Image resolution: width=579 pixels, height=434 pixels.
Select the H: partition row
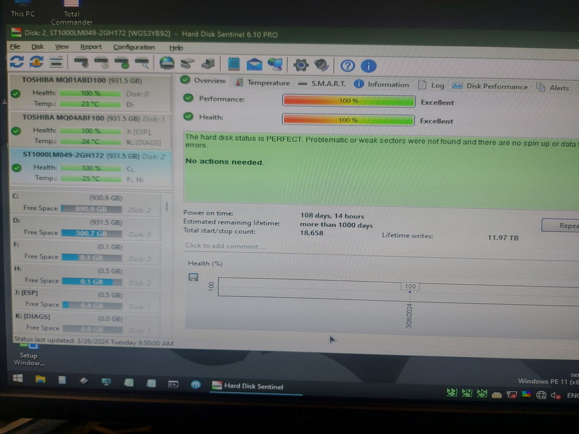tap(87, 277)
